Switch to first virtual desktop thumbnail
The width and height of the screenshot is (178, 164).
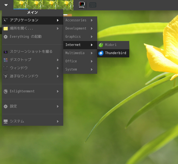click(x=21, y=5)
